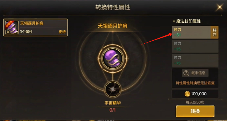Select the third 体力 -15 attribute row
227x121 pixels.
click(195, 60)
